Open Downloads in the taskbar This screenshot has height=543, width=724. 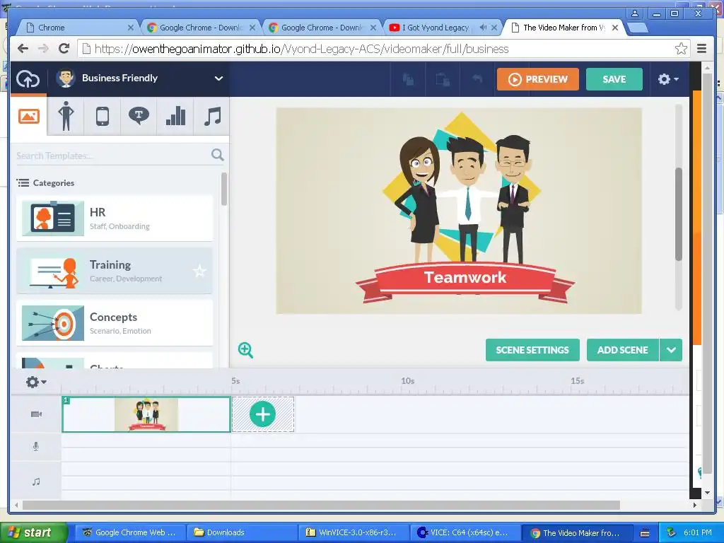pos(241,532)
